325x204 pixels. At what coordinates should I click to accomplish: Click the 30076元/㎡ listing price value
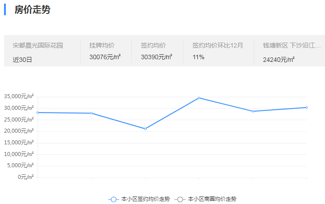tap(105, 57)
